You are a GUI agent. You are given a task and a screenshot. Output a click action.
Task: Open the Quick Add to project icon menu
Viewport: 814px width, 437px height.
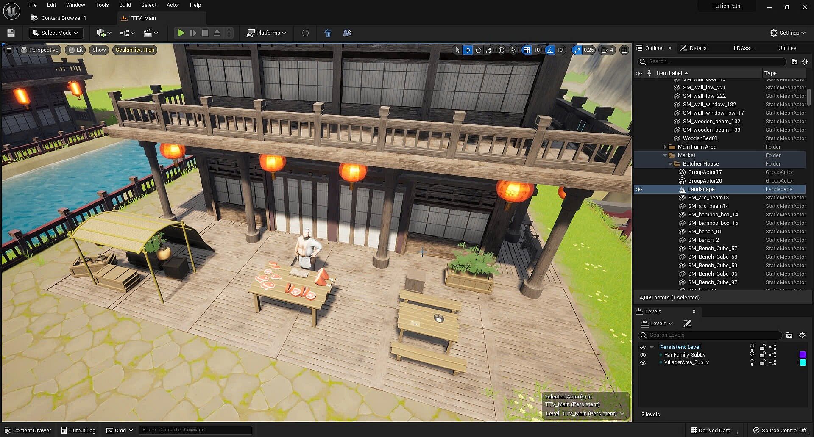tap(104, 33)
